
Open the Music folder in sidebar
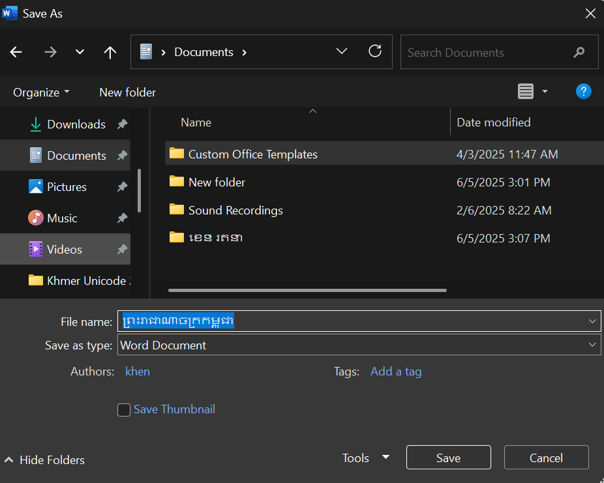pyautogui.click(x=62, y=218)
